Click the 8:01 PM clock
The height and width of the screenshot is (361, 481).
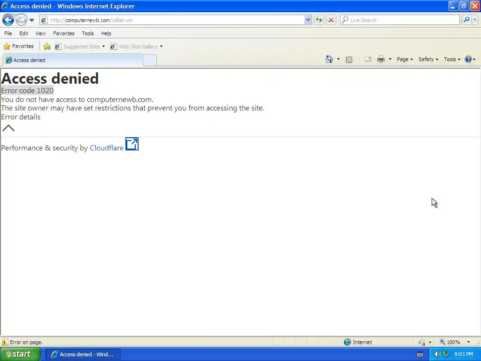[464, 354]
